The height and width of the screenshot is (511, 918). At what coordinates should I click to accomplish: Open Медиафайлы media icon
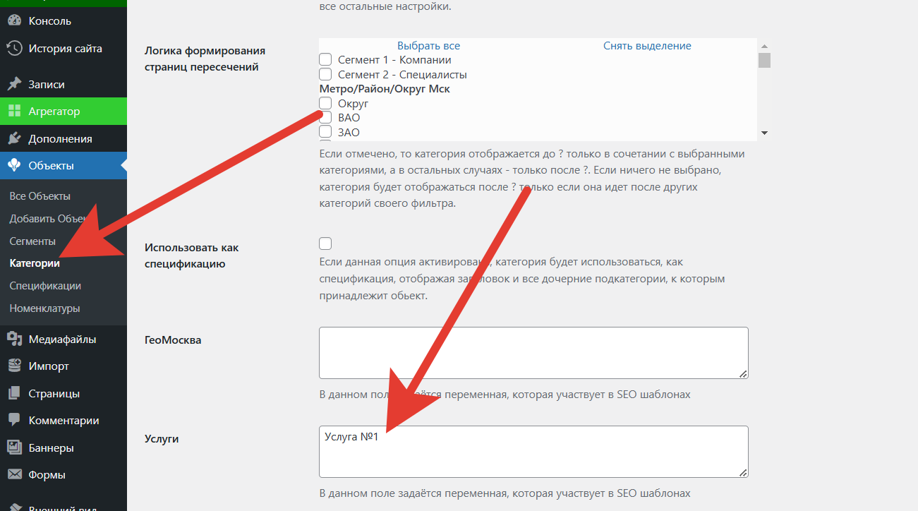point(14,339)
